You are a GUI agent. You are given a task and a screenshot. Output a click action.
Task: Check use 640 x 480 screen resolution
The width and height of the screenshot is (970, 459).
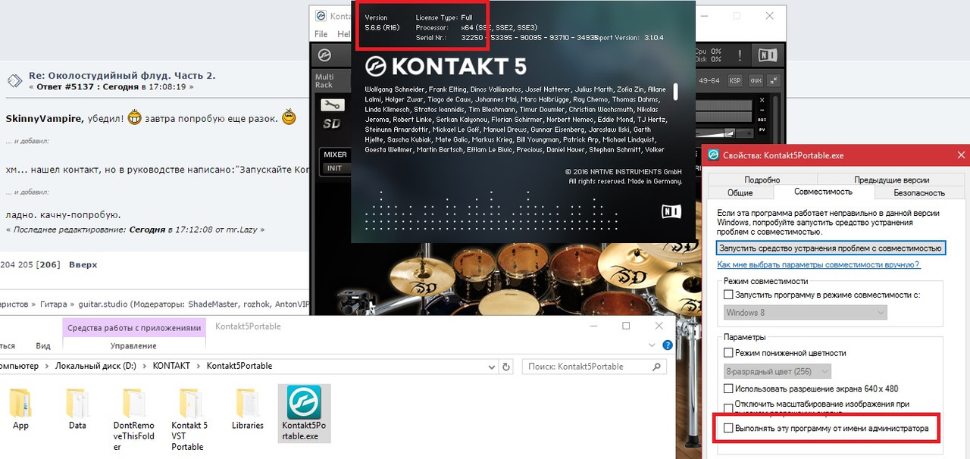728,389
